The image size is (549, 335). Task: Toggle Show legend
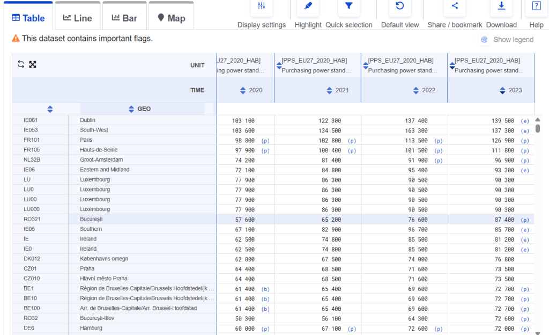[507, 39]
